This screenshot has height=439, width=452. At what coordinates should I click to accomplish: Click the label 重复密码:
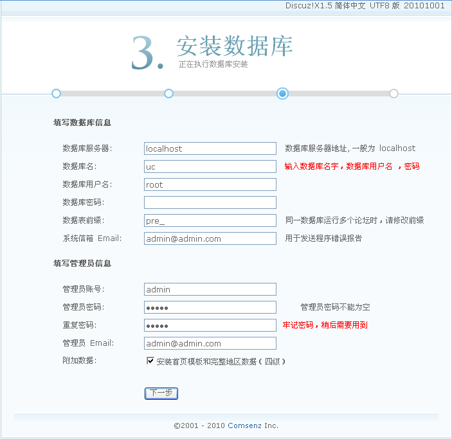pos(80,325)
